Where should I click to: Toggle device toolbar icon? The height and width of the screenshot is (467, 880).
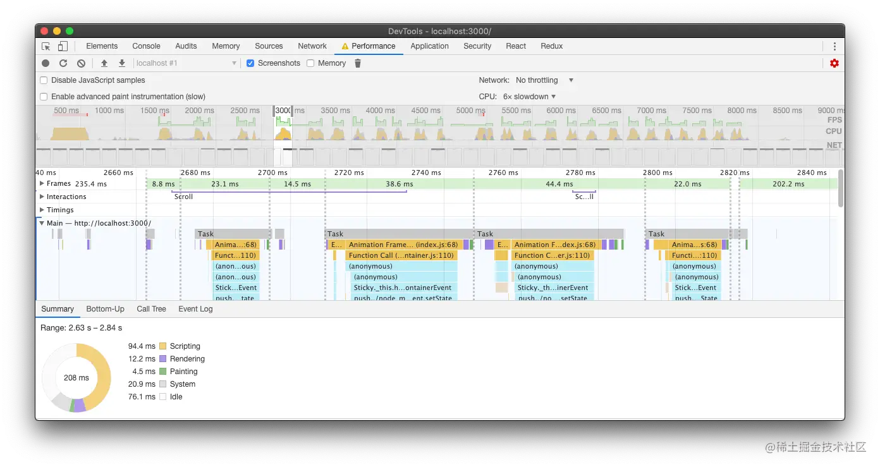63,46
